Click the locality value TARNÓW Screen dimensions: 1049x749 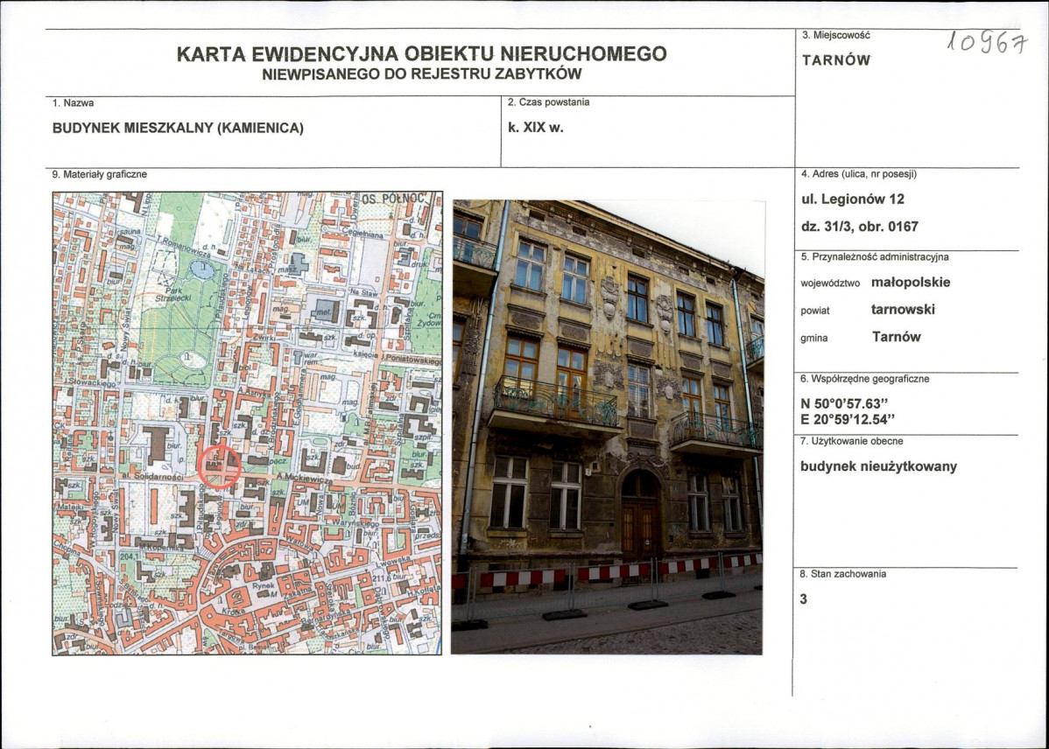(x=836, y=60)
